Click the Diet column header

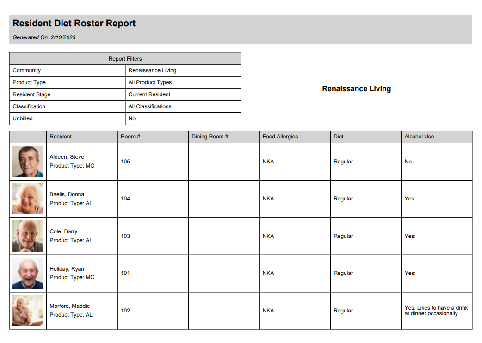[x=339, y=137]
